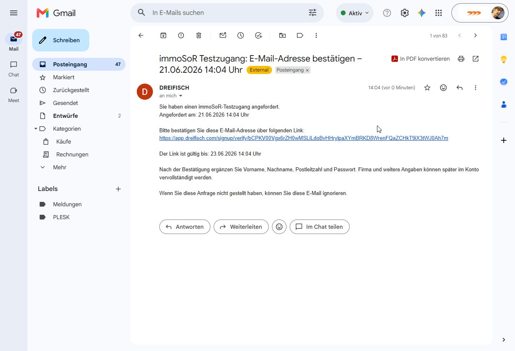Open Gmail support help icon

pos(387,13)
